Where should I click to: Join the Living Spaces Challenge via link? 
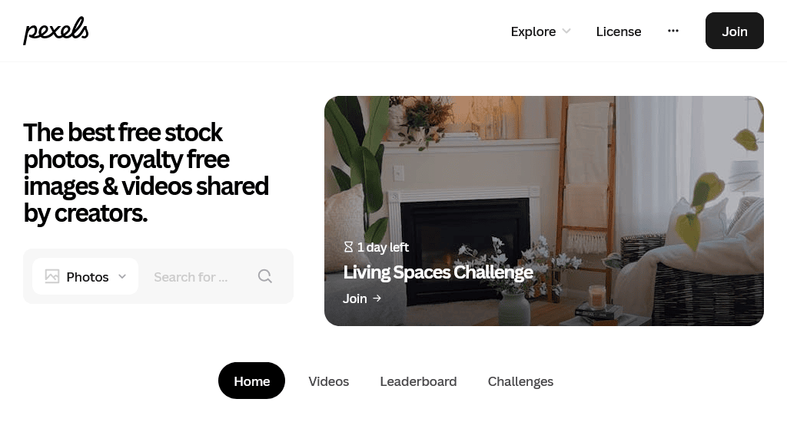(362, 298)
